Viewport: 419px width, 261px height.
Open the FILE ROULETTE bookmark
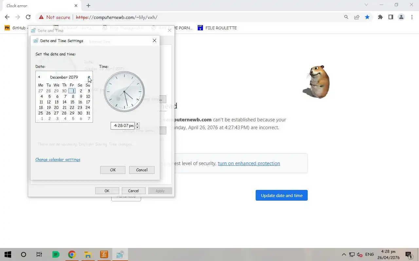tap(217, 28)
